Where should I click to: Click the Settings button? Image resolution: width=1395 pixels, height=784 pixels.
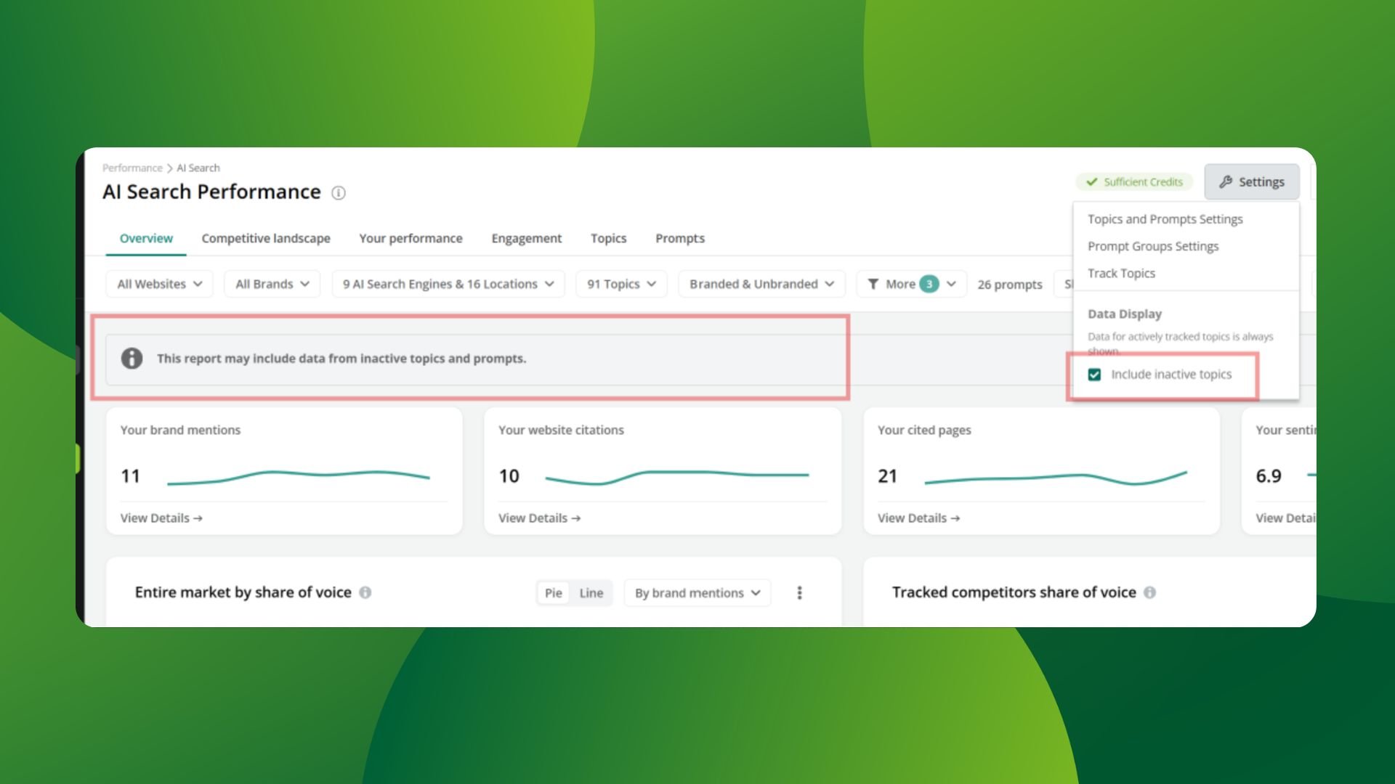point(1252,181)
